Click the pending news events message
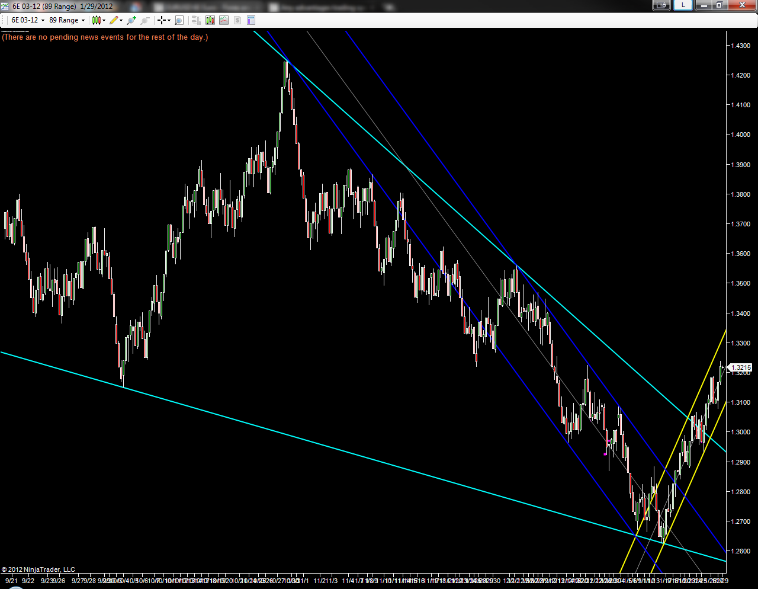758x589 pixels. [x=105, y=37]
